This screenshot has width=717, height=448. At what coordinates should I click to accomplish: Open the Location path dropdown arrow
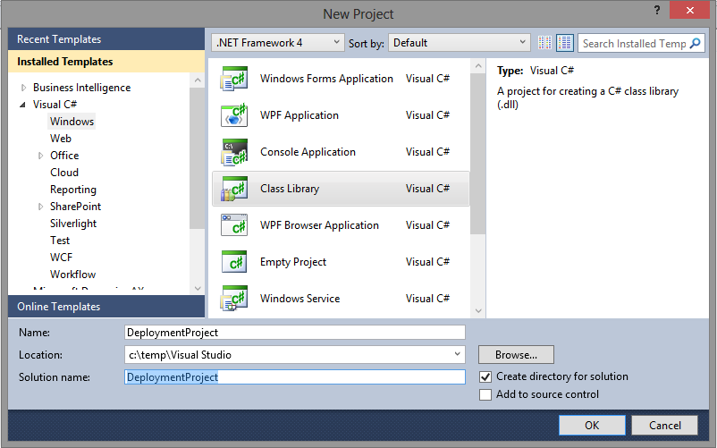click(x=457, y=354)
